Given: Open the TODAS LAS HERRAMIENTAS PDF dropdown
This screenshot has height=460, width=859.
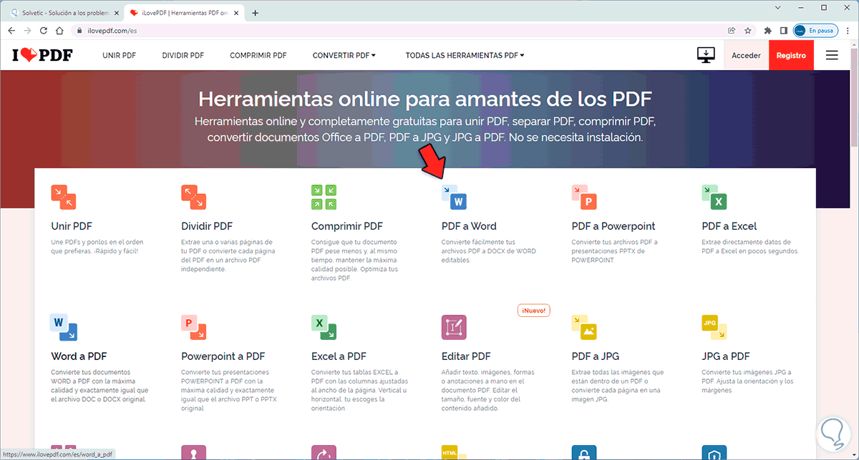Looking at the screenshot, I should 464,54.
